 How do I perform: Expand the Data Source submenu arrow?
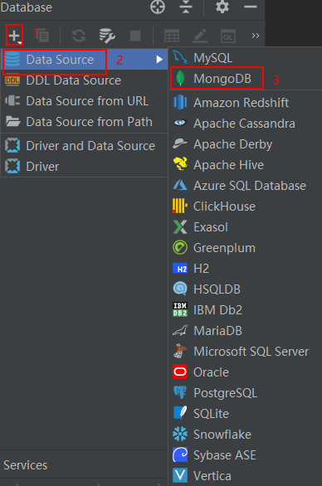click(159, 59)
